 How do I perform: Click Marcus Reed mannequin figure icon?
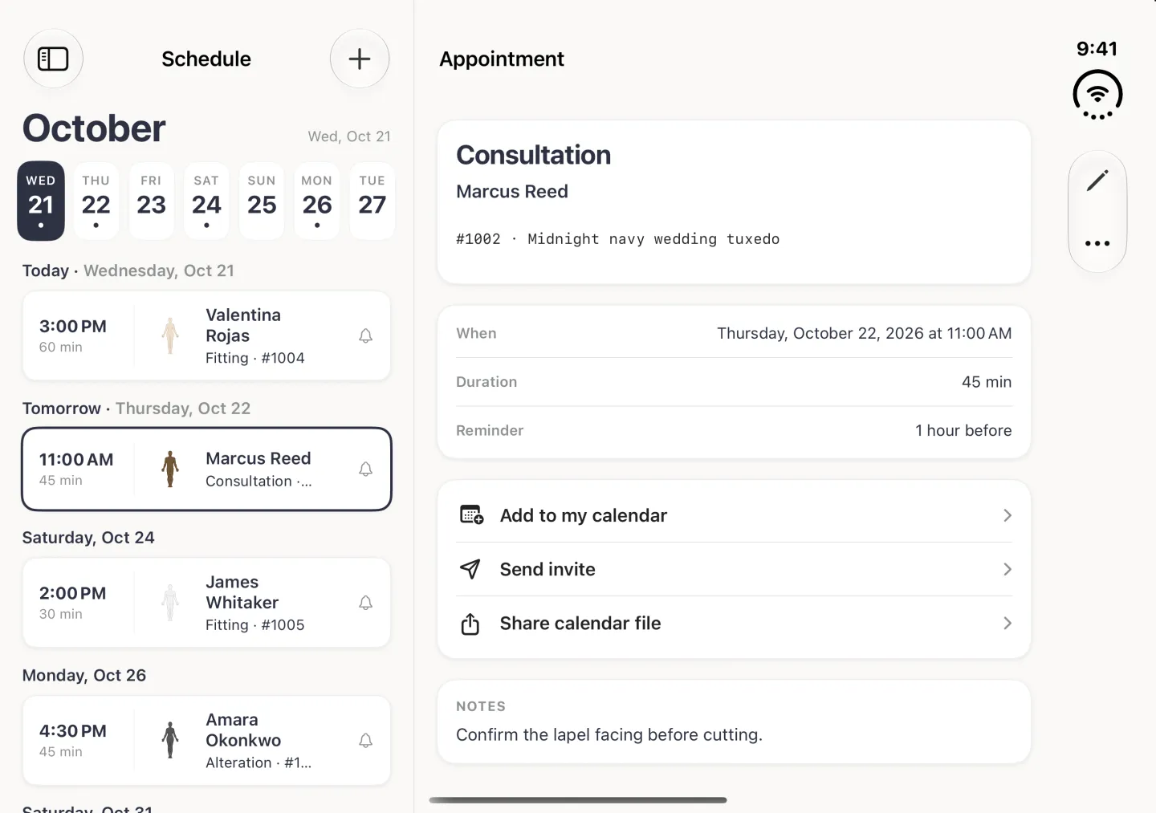(170, 469)
